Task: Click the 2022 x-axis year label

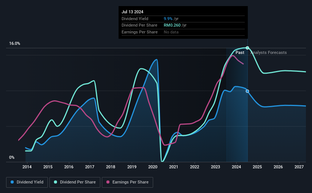Action: point(195,167)
